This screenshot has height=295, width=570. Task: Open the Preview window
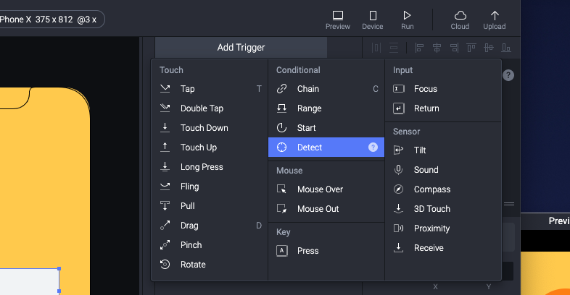pos(338,20)
